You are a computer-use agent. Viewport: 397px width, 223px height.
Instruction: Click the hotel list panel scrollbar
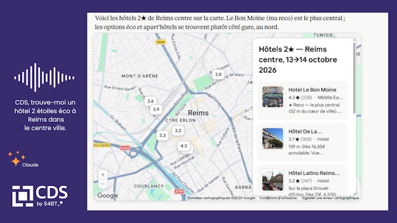coord(354,78)
